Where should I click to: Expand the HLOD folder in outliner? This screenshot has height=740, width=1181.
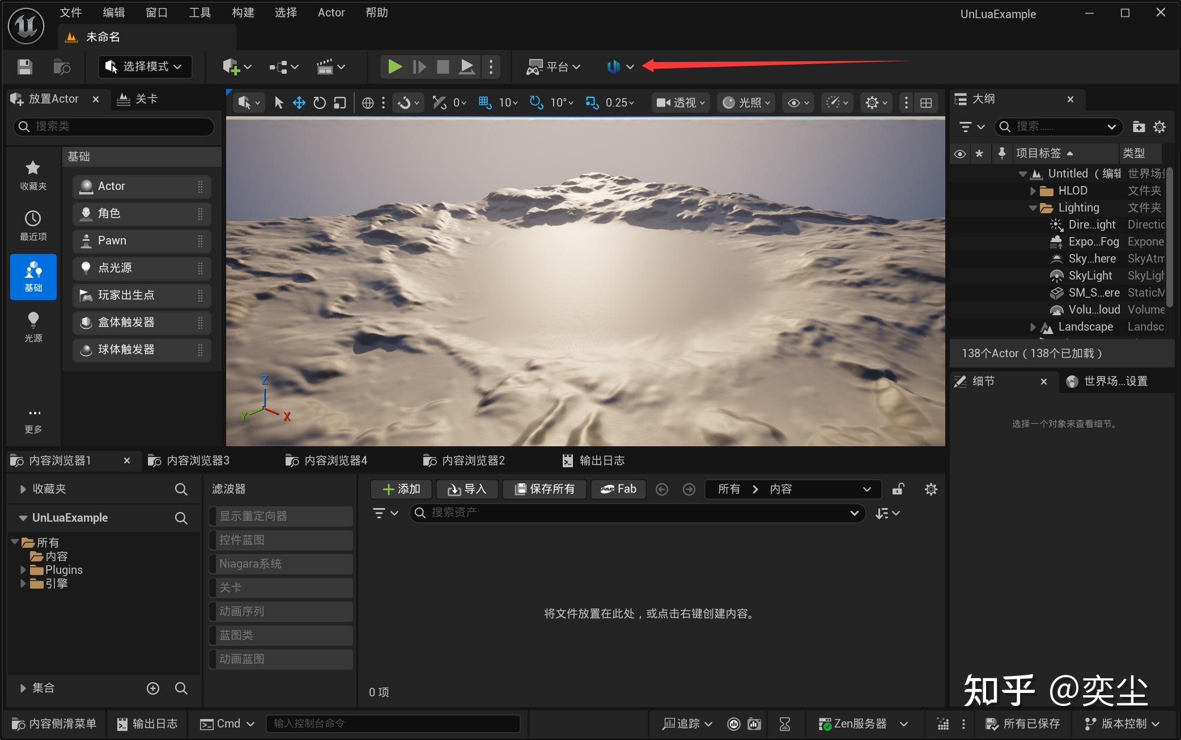[x=1033, y=191]
